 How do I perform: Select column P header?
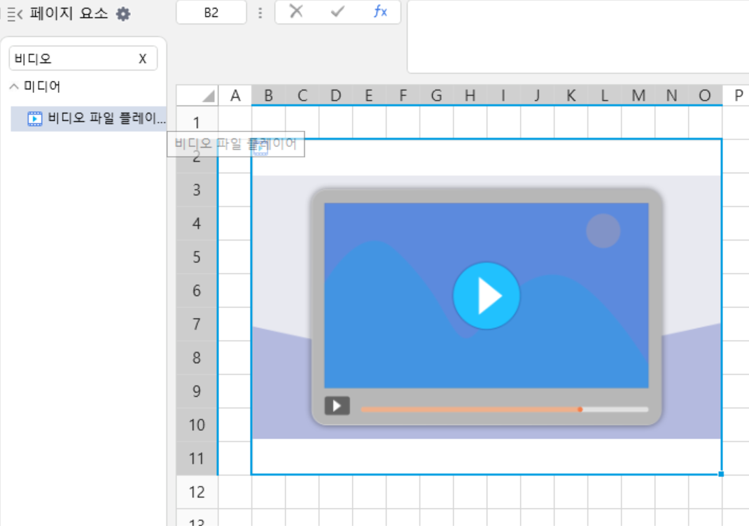(x=738, y=95)
